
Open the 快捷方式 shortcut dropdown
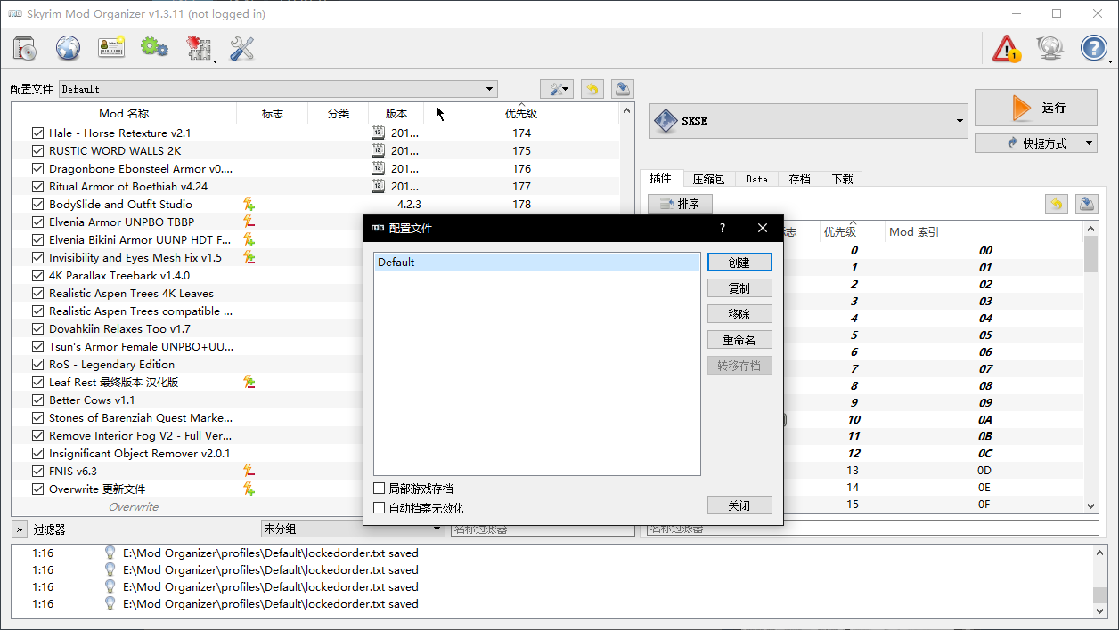(1036, 142)
